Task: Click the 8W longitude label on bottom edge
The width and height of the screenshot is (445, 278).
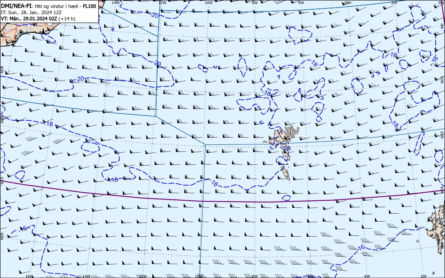Action: tap(255, 276)
